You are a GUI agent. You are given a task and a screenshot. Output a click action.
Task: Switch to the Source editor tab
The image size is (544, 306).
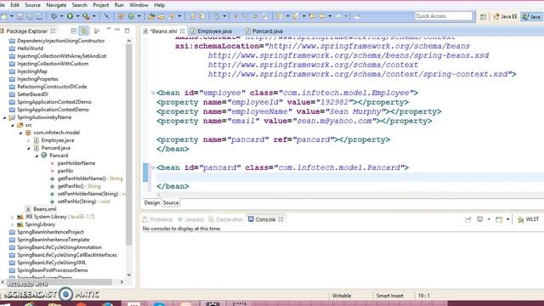[x=171, y=202]
